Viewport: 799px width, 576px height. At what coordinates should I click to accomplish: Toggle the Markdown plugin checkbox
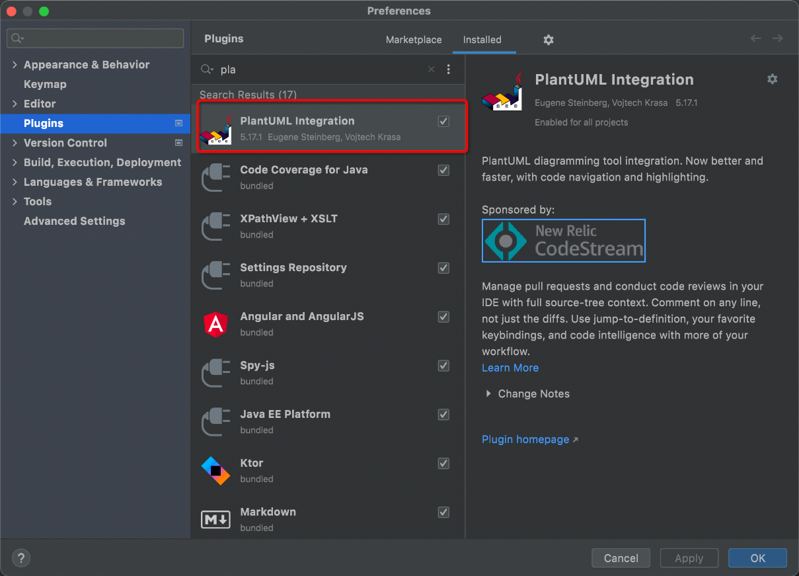click(x=443, y=513)
